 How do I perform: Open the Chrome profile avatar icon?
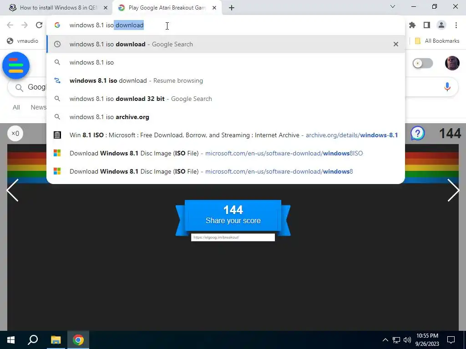coord(441,25)
